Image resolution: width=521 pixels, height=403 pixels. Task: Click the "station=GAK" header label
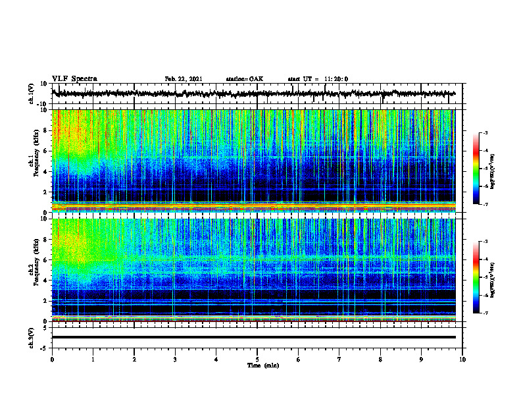pyautogui.click(x=245, y=79)
